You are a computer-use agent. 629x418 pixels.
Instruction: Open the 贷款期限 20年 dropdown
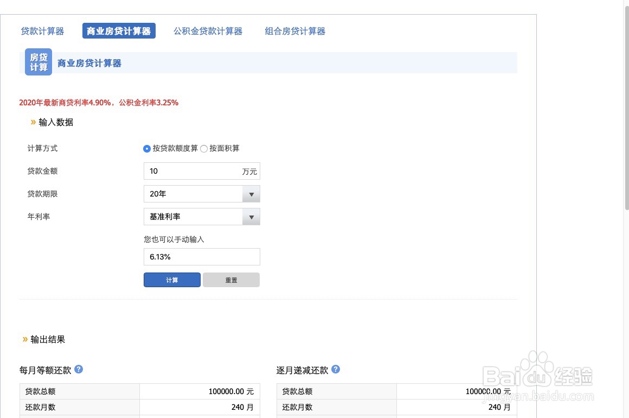pyautogui.click(x=202, y=194)
